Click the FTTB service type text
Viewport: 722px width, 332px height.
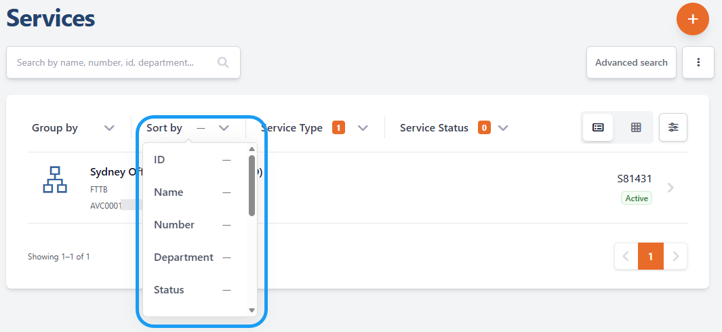click(x=99, y=189)
